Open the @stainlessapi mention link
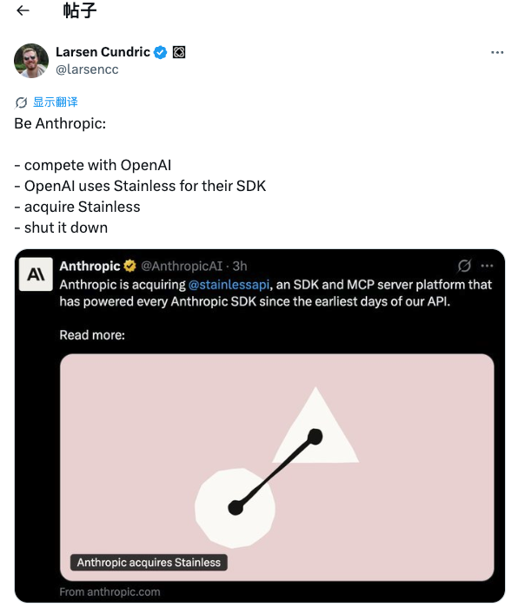 [229, 285]
